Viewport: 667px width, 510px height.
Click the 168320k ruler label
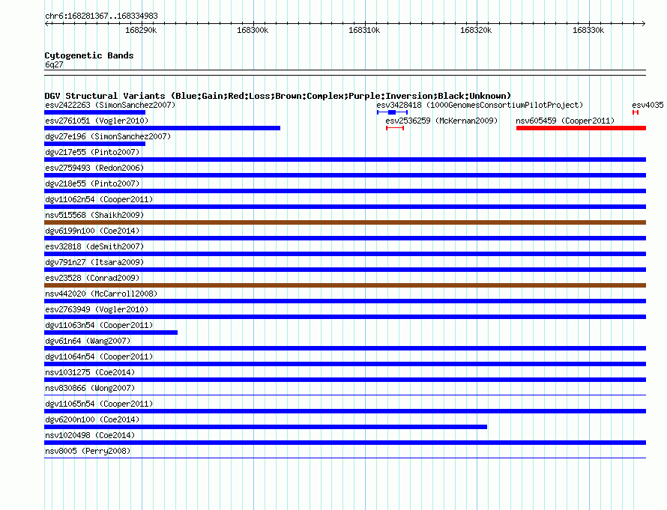pos(476,30)
